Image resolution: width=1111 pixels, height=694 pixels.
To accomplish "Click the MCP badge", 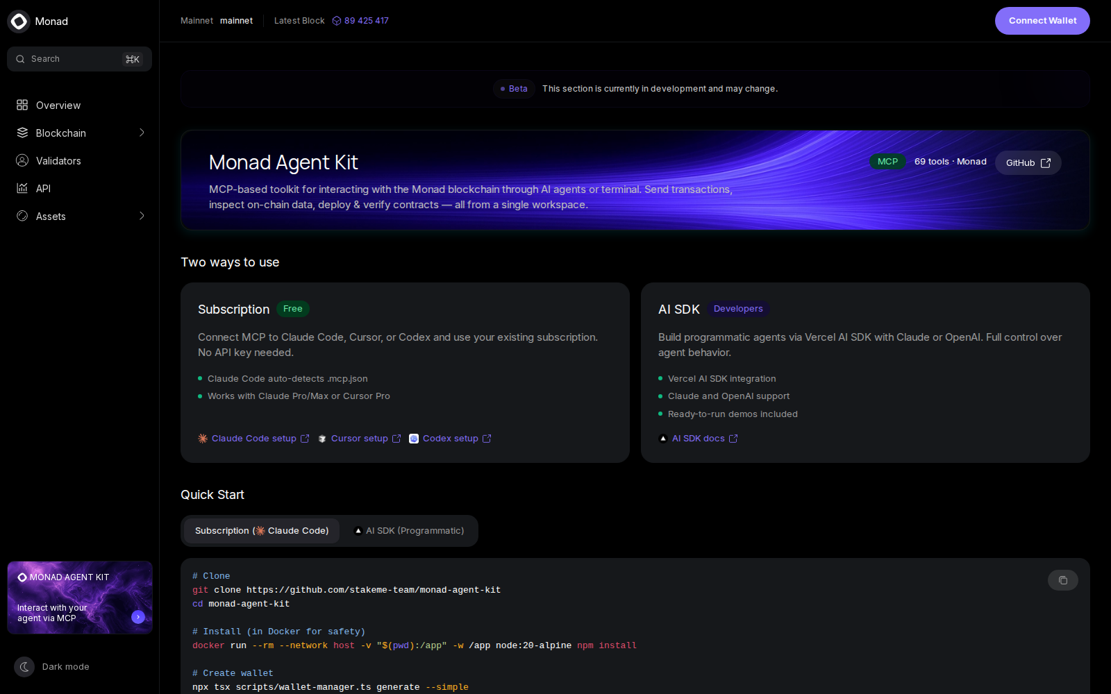I will click(887, 162).
